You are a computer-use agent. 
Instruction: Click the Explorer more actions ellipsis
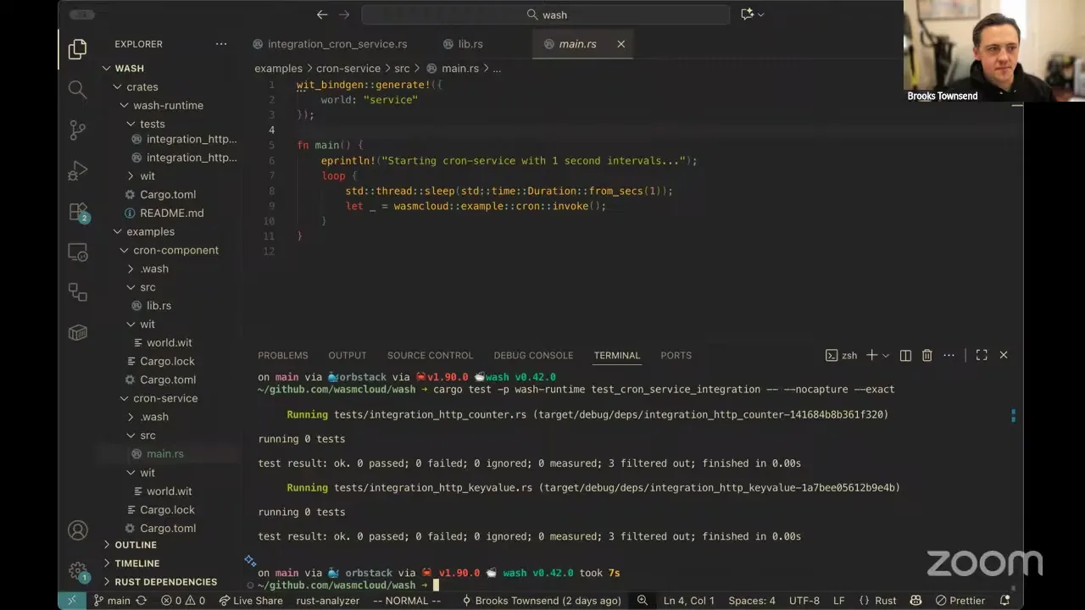[x=221, y=44]
